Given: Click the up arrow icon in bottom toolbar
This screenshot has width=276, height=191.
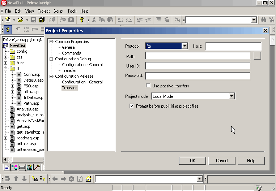Looking at the screenshot, I should pos(16,179).
